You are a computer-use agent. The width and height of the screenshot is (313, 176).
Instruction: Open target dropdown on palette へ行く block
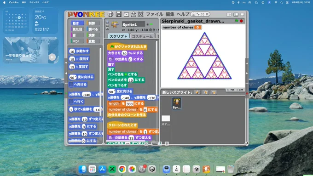tap(71, 102)
